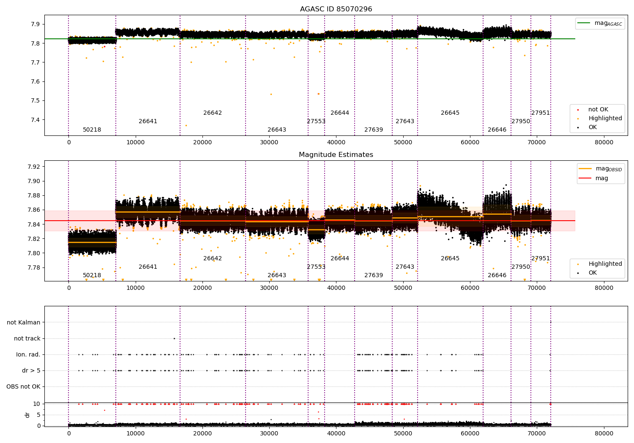Select obsid label 27639 in top panel
The height and width of the screenshot is (443, 634).
(374, 130)
